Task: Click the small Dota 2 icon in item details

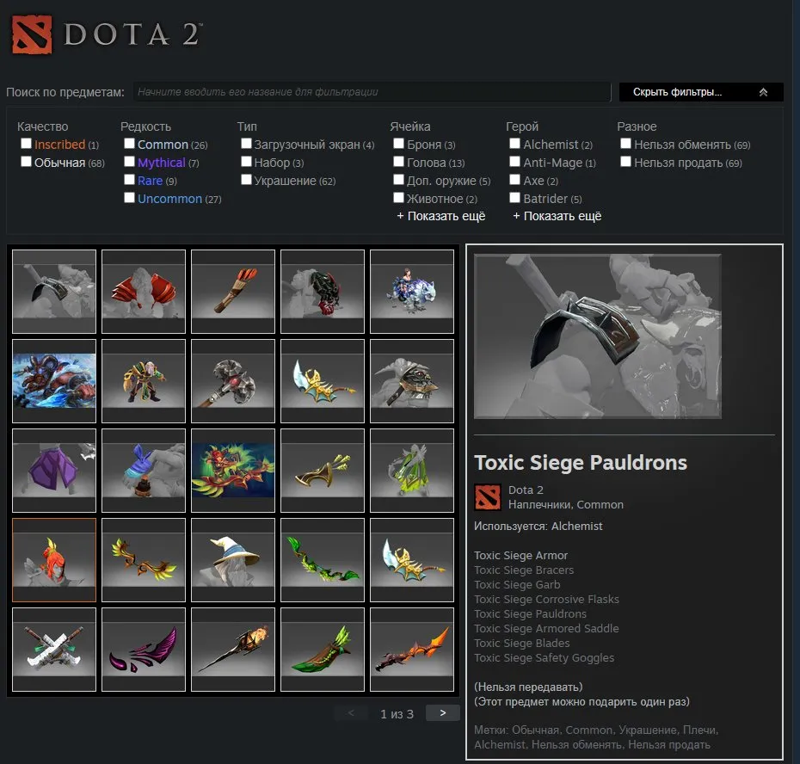Action: click(487, 497)
